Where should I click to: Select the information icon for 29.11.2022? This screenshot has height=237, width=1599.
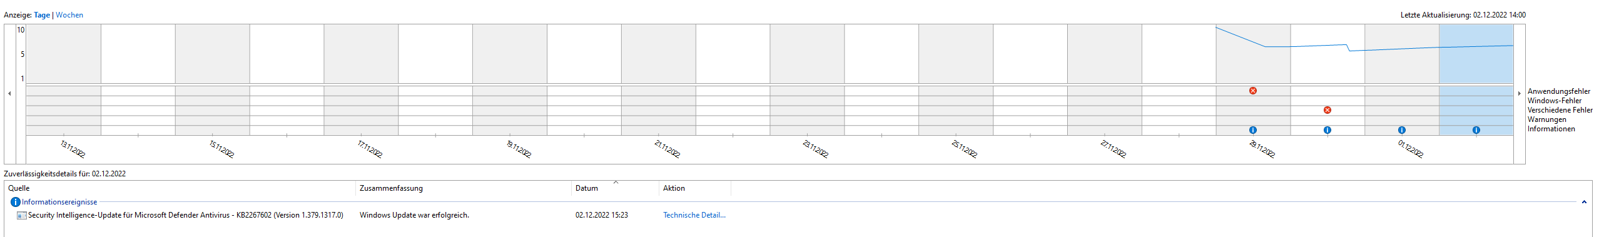coord(1252,130)
